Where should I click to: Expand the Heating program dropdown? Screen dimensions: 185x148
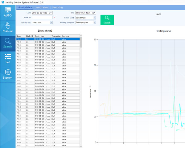click(x=95, y=23)
